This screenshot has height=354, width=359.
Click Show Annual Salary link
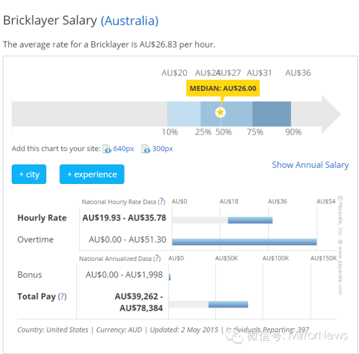click(x=310, y=165)
